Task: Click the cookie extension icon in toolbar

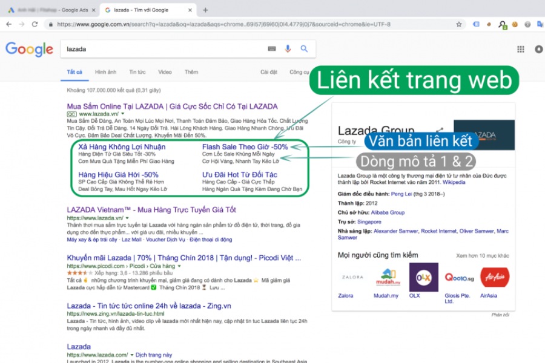Action: coord(515,24)
